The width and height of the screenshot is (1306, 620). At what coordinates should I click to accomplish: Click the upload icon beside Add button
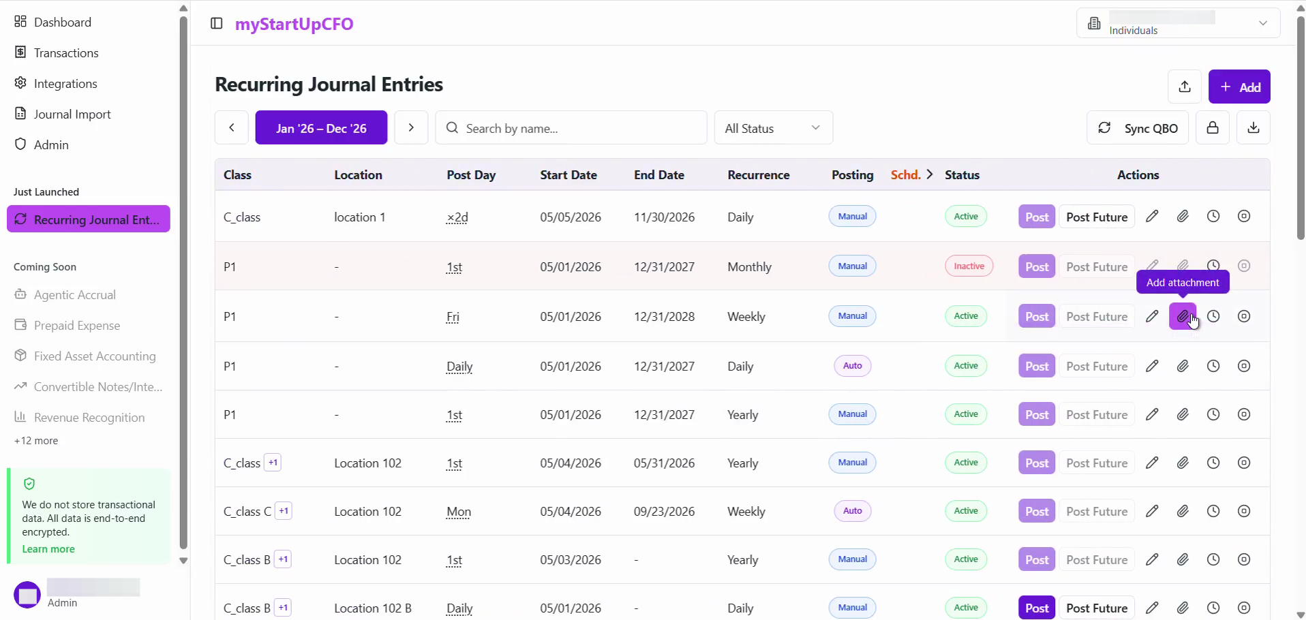(x=1185, y=87)
